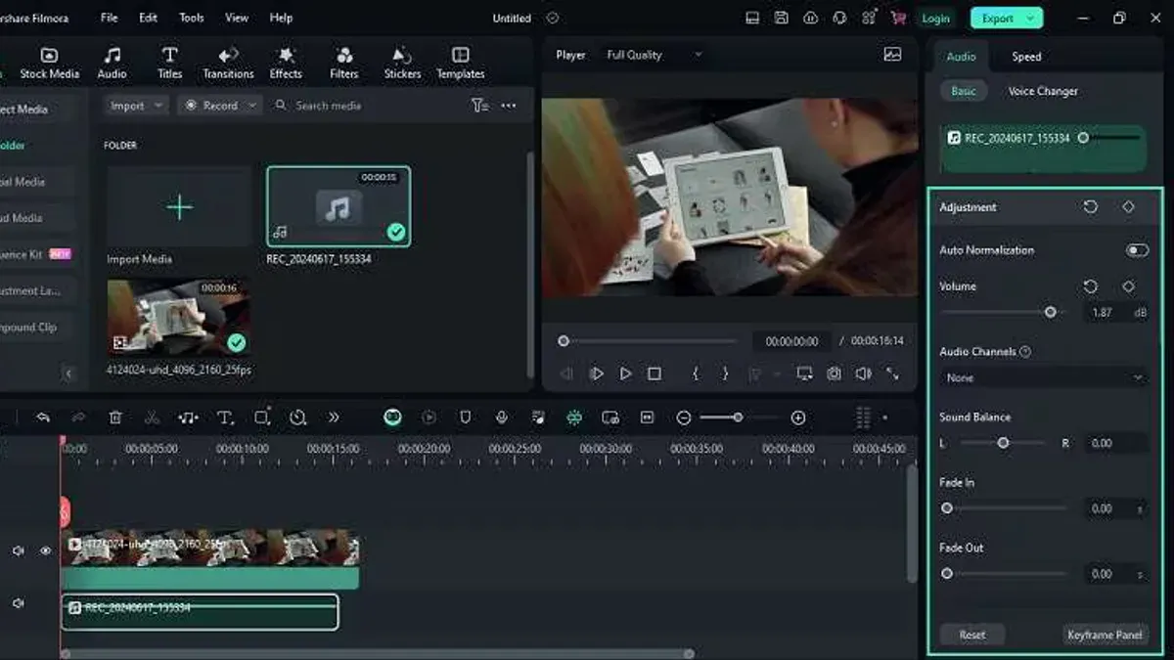Add a Volume keyframe diamond

click(1128, 286)
